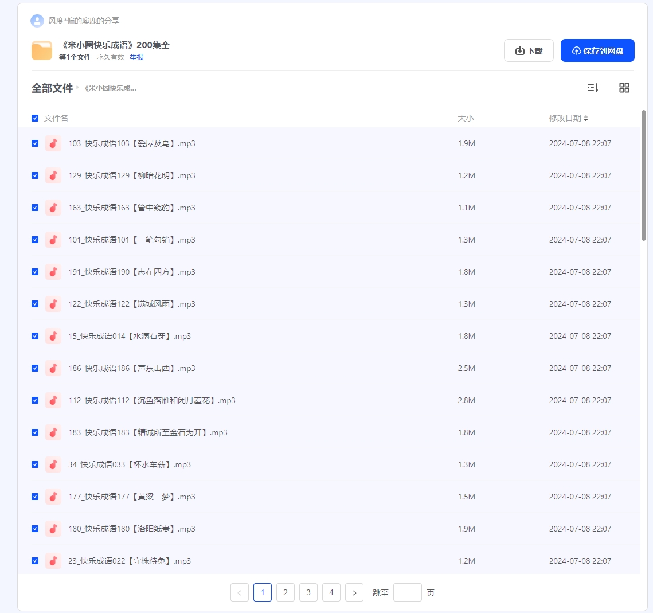Click music icon for 柳暗花明 file
Viewport: 653px width, 613px height.
[53, 175]
